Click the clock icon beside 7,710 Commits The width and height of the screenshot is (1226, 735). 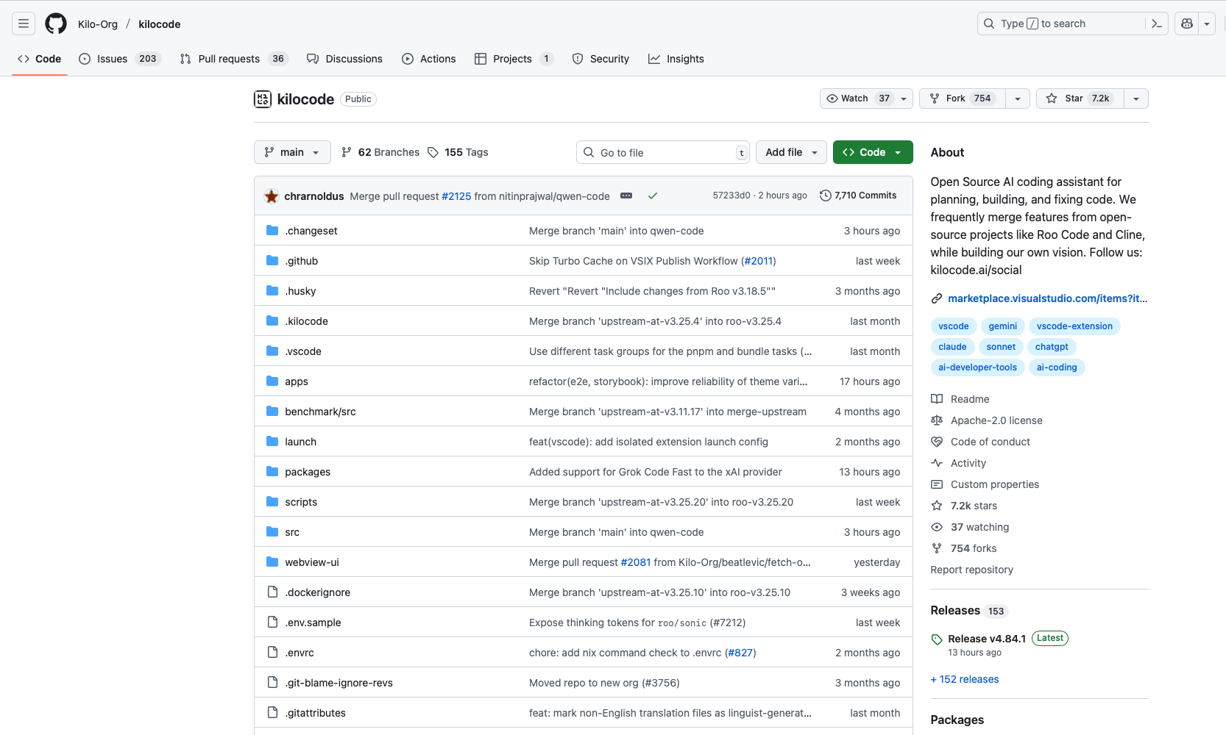[x=826, y=196]
